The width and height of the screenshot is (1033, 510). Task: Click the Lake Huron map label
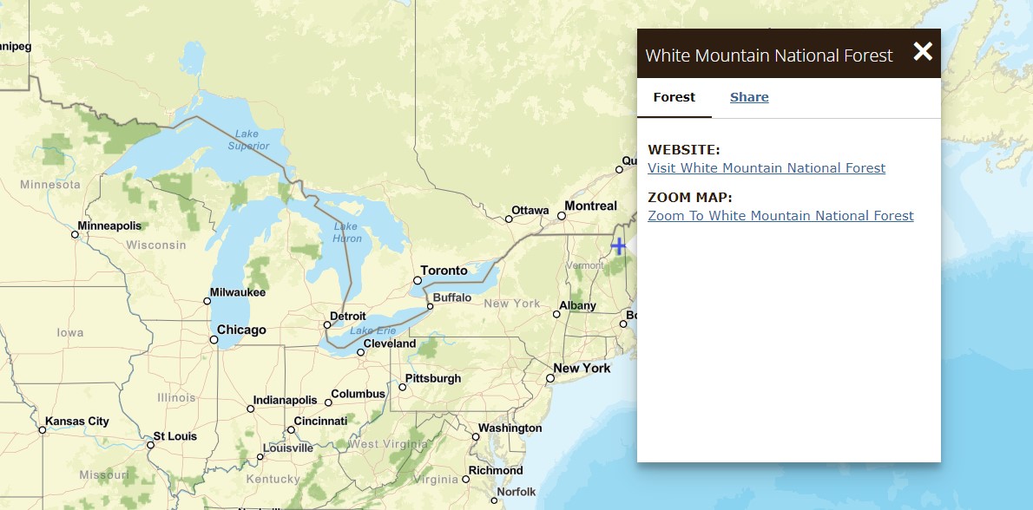(x=347, y=232)
